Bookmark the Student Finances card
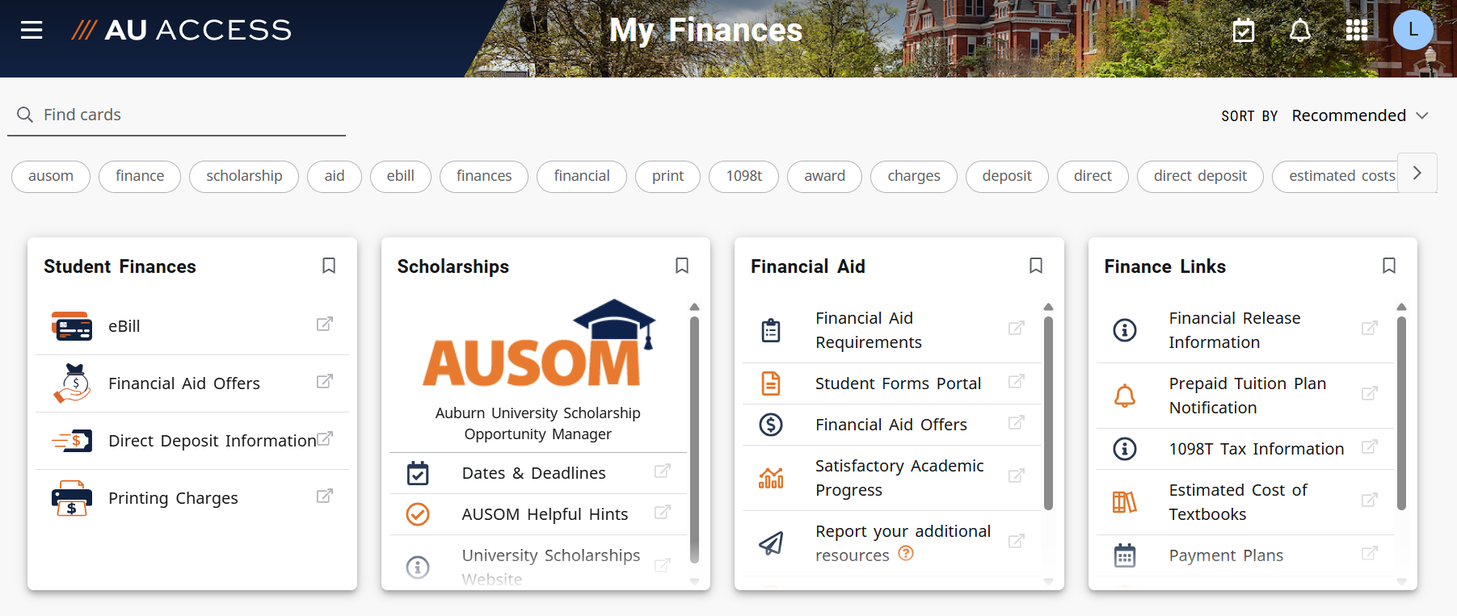Viewport: 1457px width, 616px height. [x=329, y=266]
